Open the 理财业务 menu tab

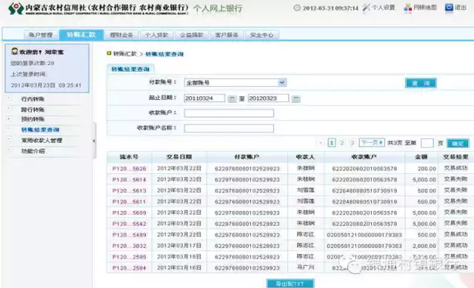coord(121,35)
